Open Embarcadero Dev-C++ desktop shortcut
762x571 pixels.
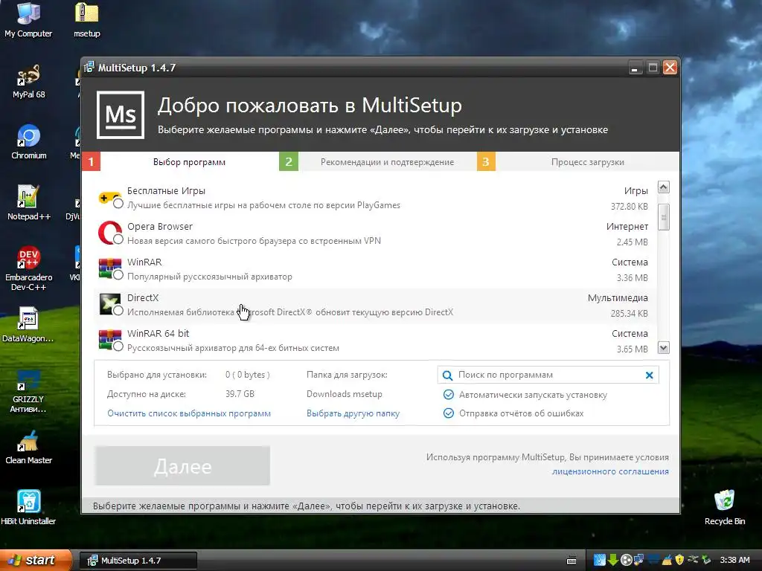point(29,268)
